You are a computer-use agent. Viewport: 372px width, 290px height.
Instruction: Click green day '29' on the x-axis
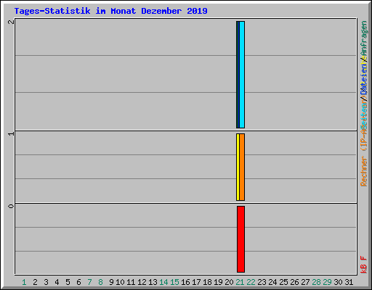tap(327, 282)
